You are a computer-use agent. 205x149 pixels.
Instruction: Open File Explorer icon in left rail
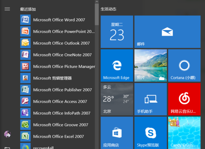[x=7, y=148]
